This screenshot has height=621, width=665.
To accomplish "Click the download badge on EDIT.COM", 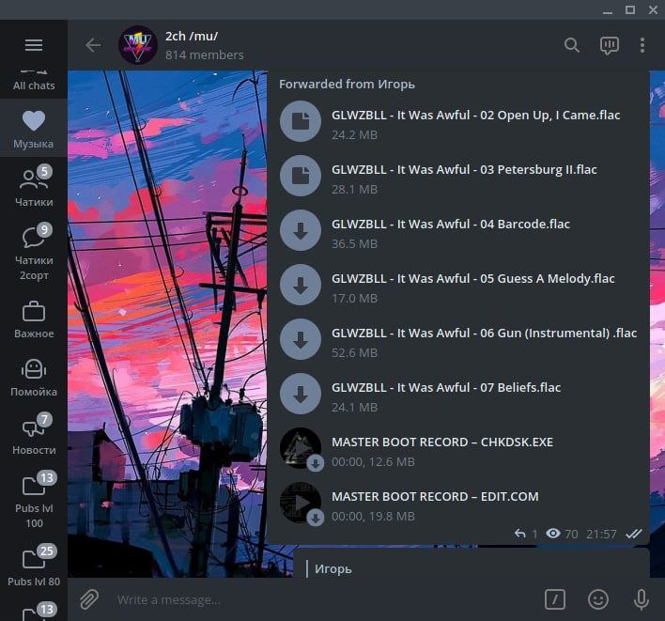I will [315, 518].
